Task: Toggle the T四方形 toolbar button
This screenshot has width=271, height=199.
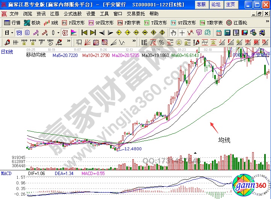Action: (155, 23)
